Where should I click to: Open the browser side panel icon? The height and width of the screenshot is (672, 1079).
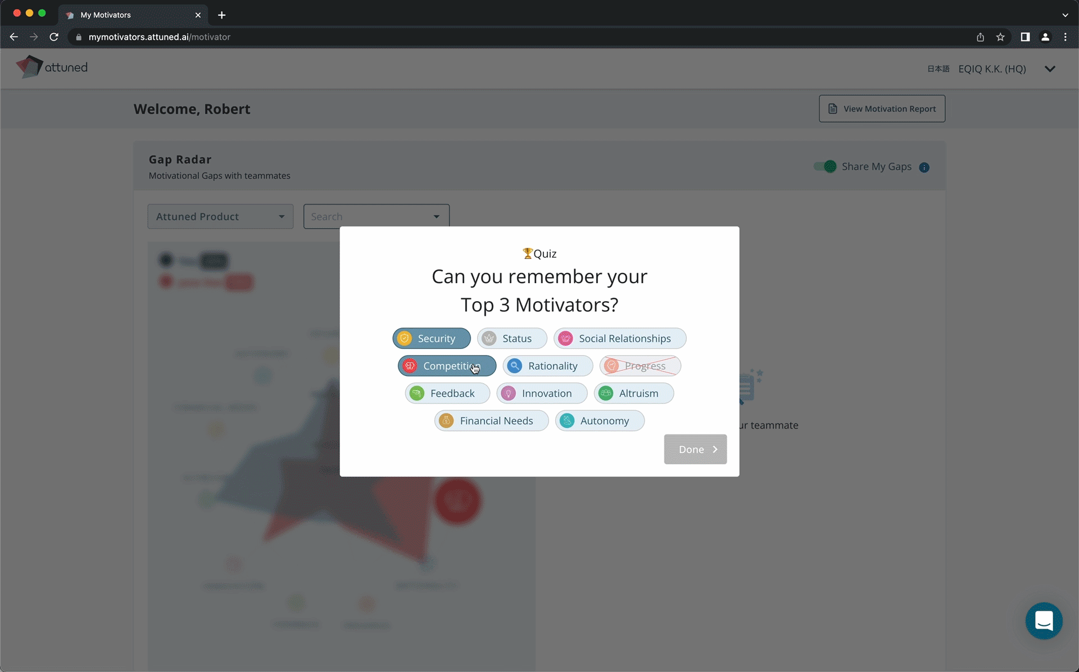1025,37
